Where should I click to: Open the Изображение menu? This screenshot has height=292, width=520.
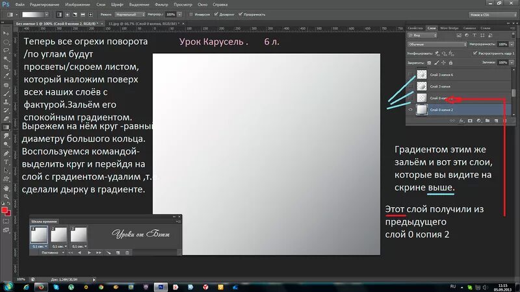[77, 5]
